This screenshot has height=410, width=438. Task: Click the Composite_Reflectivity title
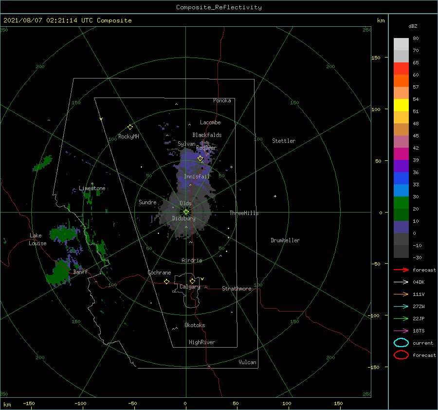[219, 7]
